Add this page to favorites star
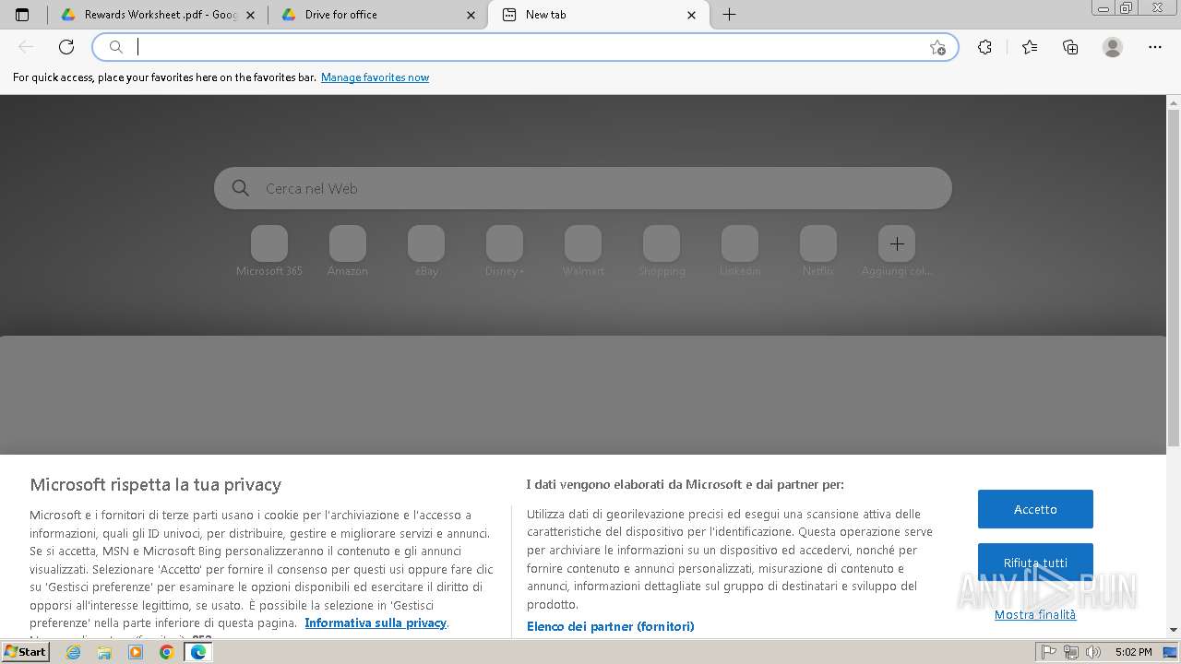The height and width of the screenshot is (664, 1181). pos(937,47)
